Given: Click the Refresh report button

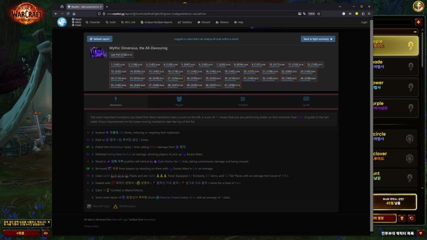Looking at the screenshot, I should [100, 38].
